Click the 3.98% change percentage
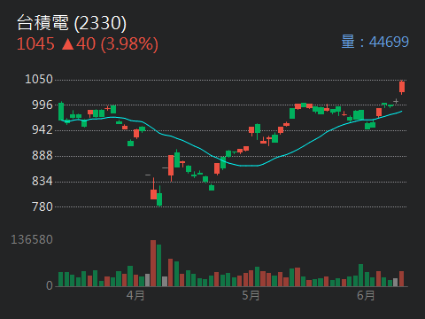The width and height of the screenshot is (425, 319). 129,44
